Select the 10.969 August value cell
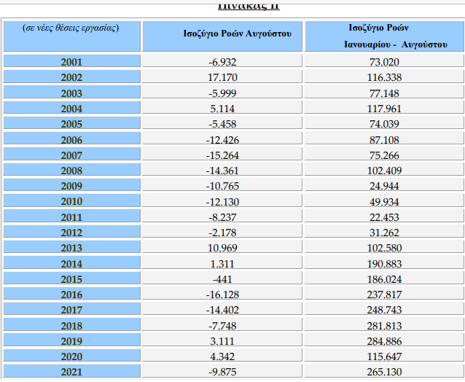 [222, 249]
